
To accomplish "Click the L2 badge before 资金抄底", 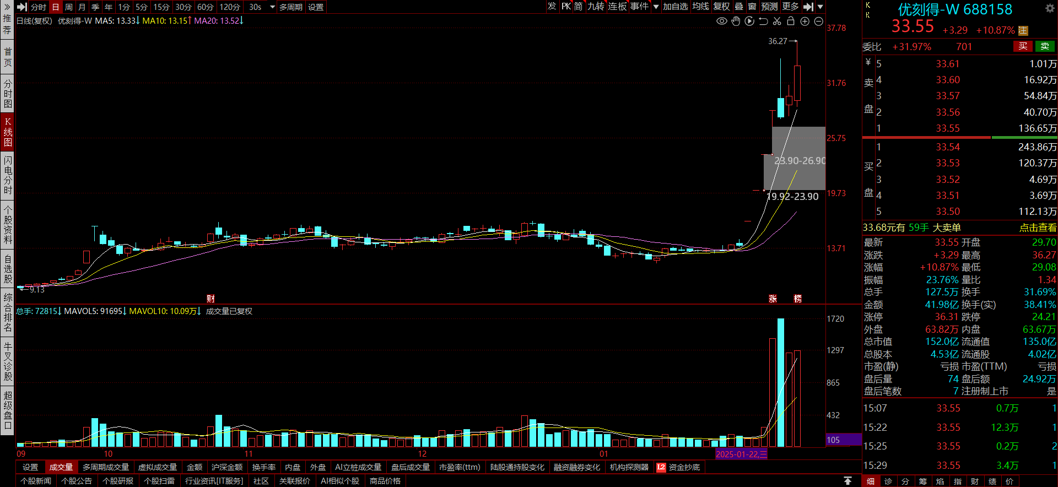I will (x=661, y=467).
